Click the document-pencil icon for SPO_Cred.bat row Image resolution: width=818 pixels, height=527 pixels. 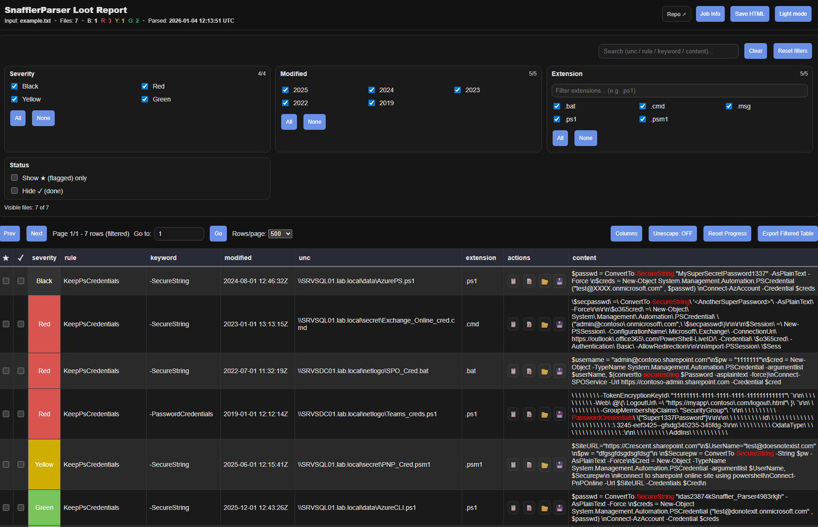(x=529, y=371)
